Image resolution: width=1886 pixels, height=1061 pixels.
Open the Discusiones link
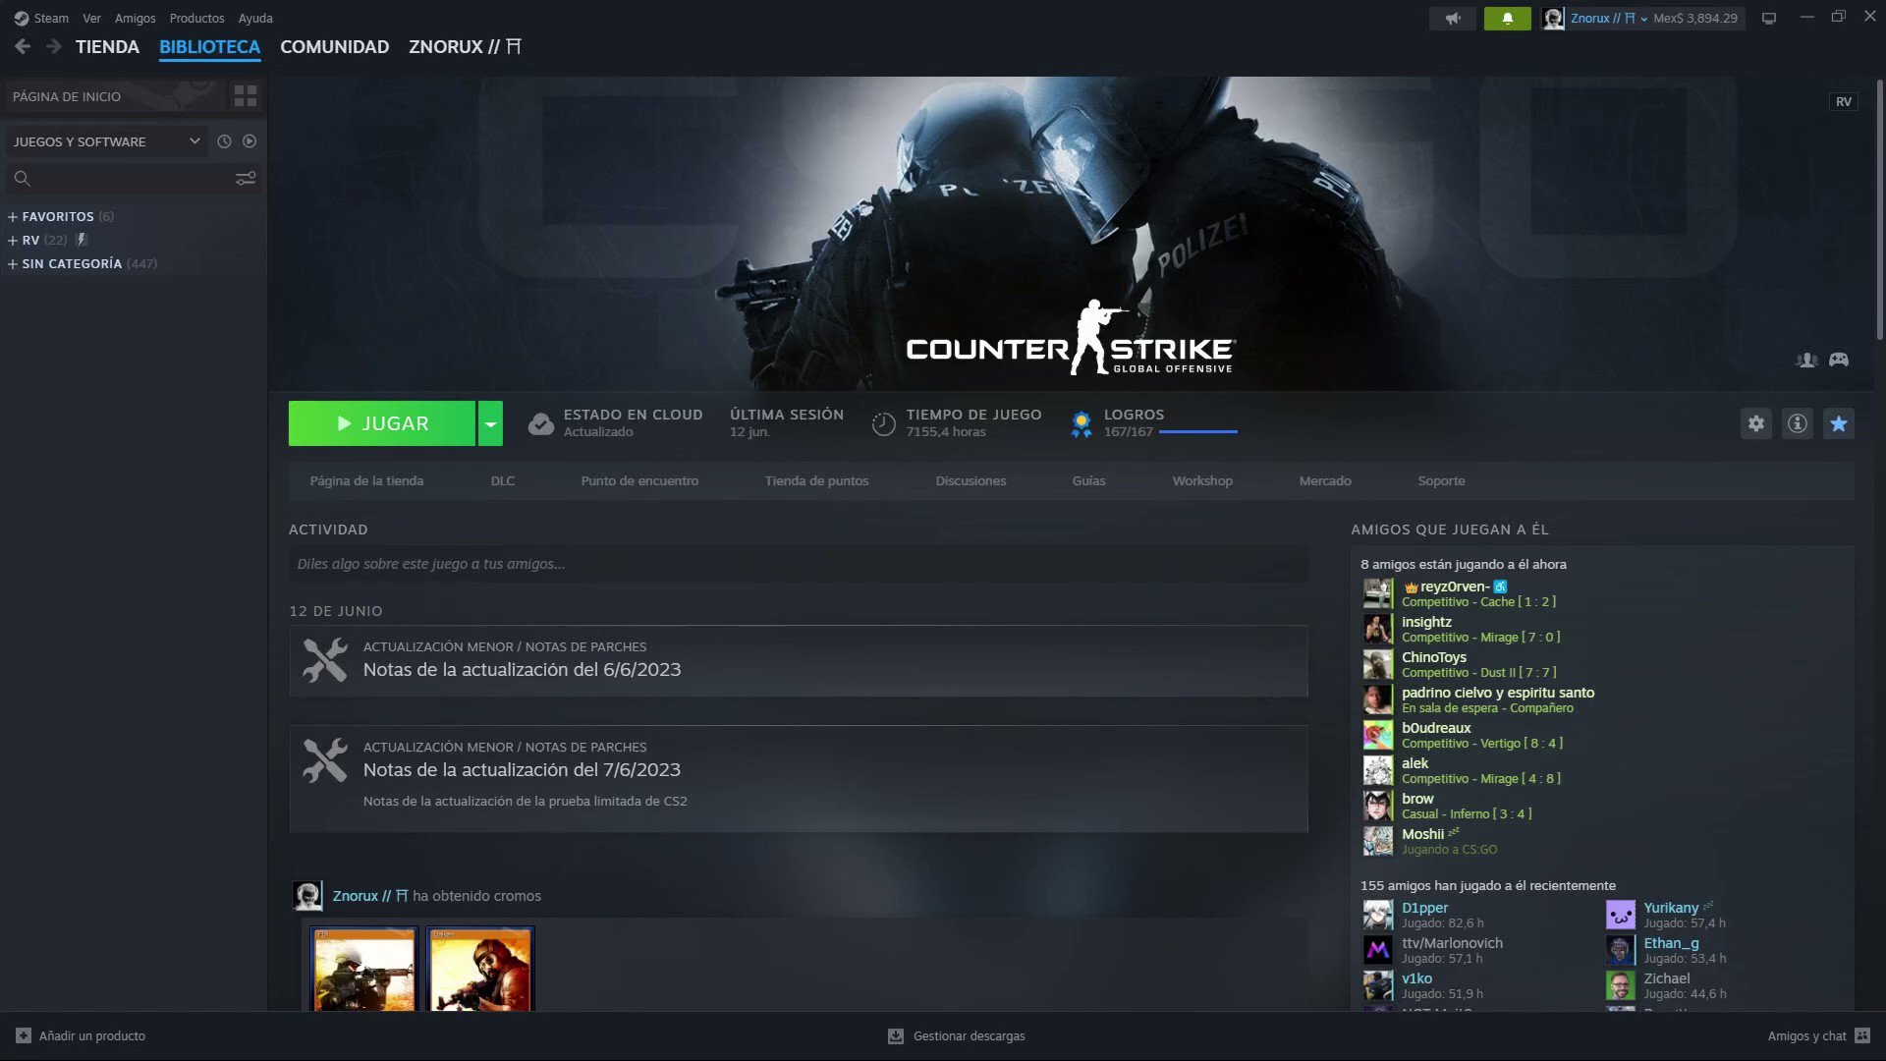click(x=971, y=480)
